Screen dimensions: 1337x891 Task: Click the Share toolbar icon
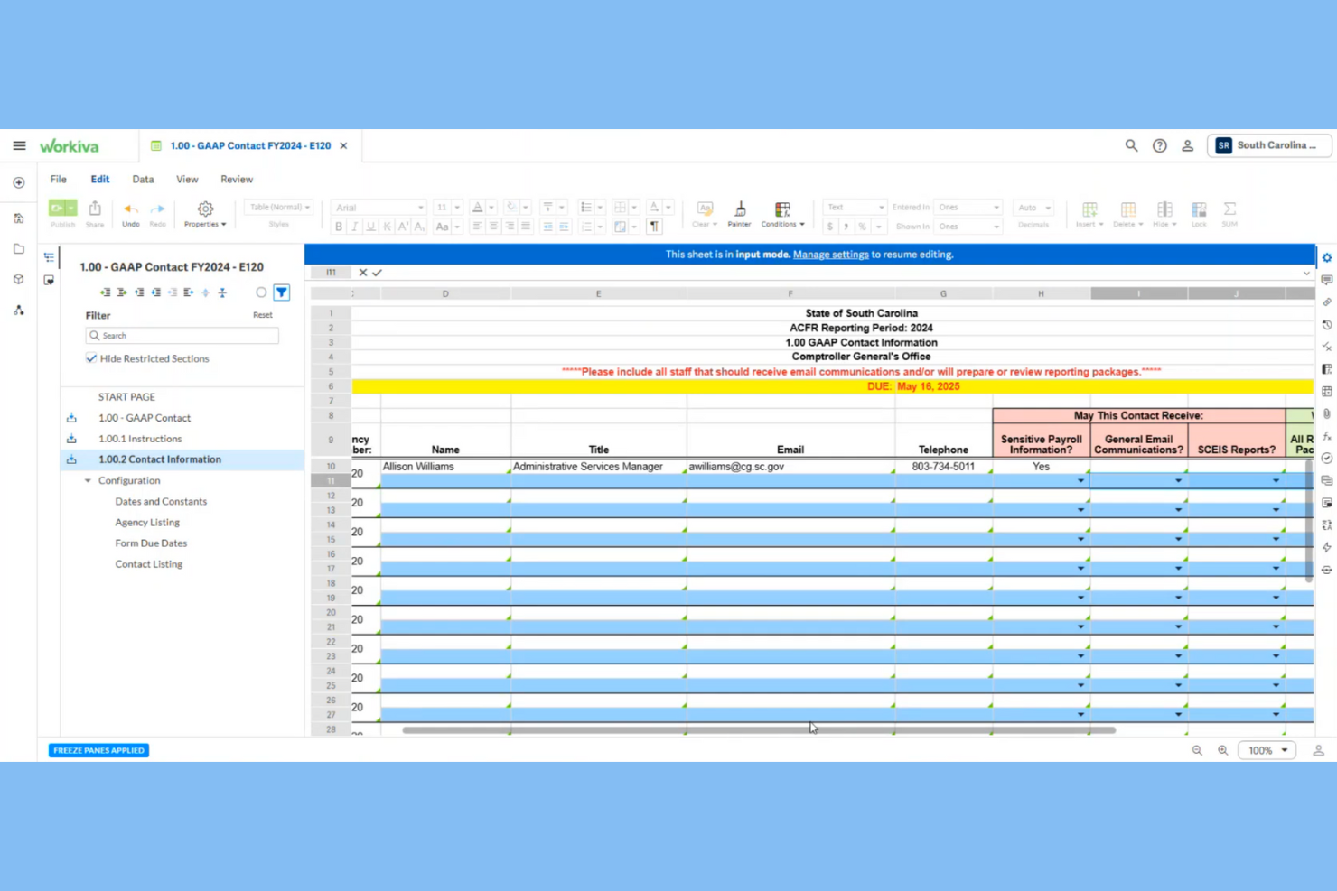point(95,209)
